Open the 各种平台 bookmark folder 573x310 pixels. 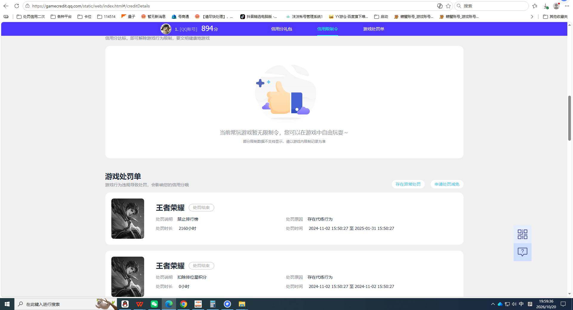click(61, 17)
